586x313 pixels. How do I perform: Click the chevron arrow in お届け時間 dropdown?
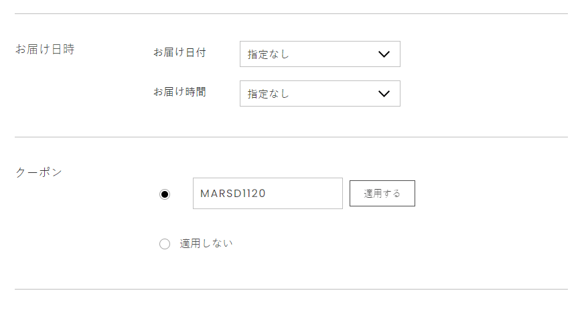pyautogui.click(x=384, y=94)
